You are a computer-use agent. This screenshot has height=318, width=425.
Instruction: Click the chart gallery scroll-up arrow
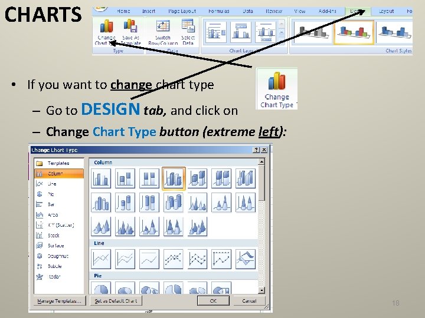click(261, 162)
